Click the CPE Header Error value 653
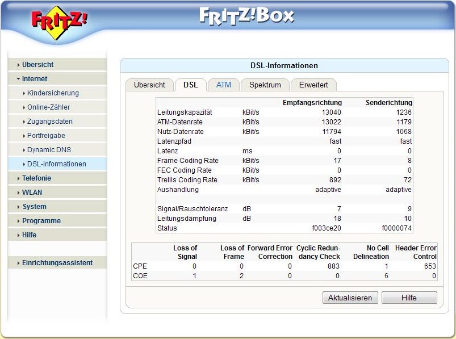Viewport: 456px width, 339px height. coord(430,266)
